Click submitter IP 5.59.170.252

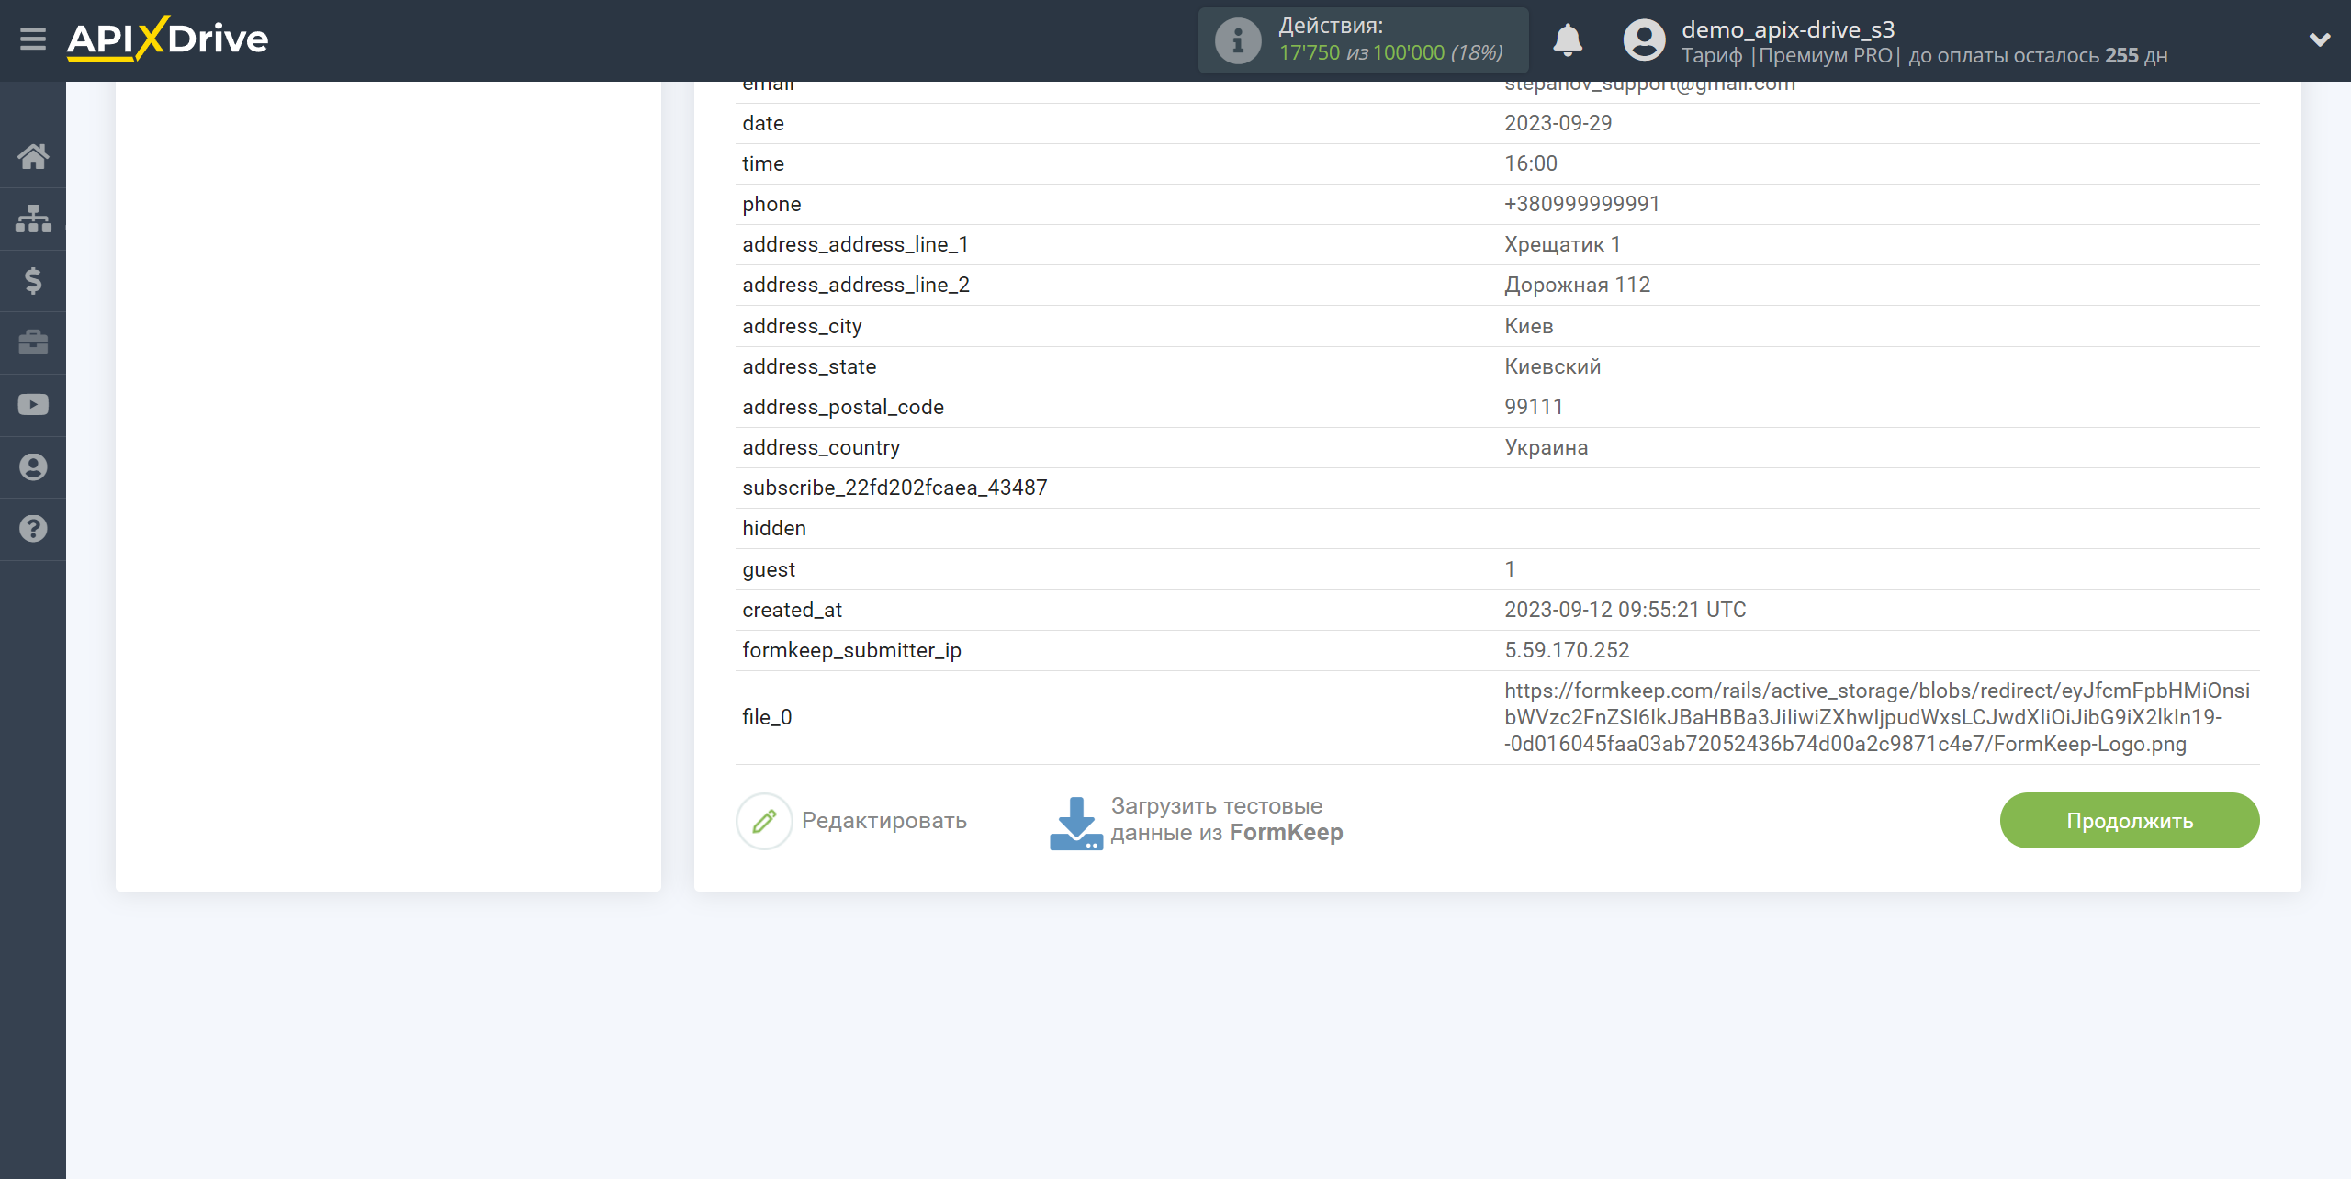click(x=1567, y=650)
